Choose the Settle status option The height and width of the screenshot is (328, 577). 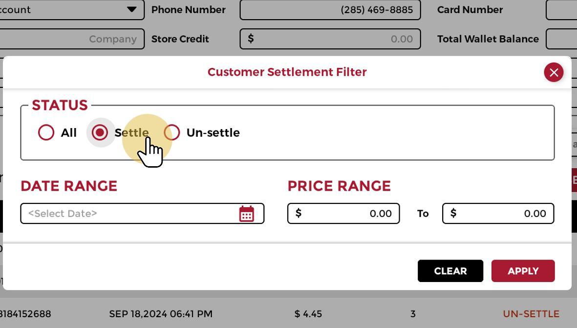point(100,132)
